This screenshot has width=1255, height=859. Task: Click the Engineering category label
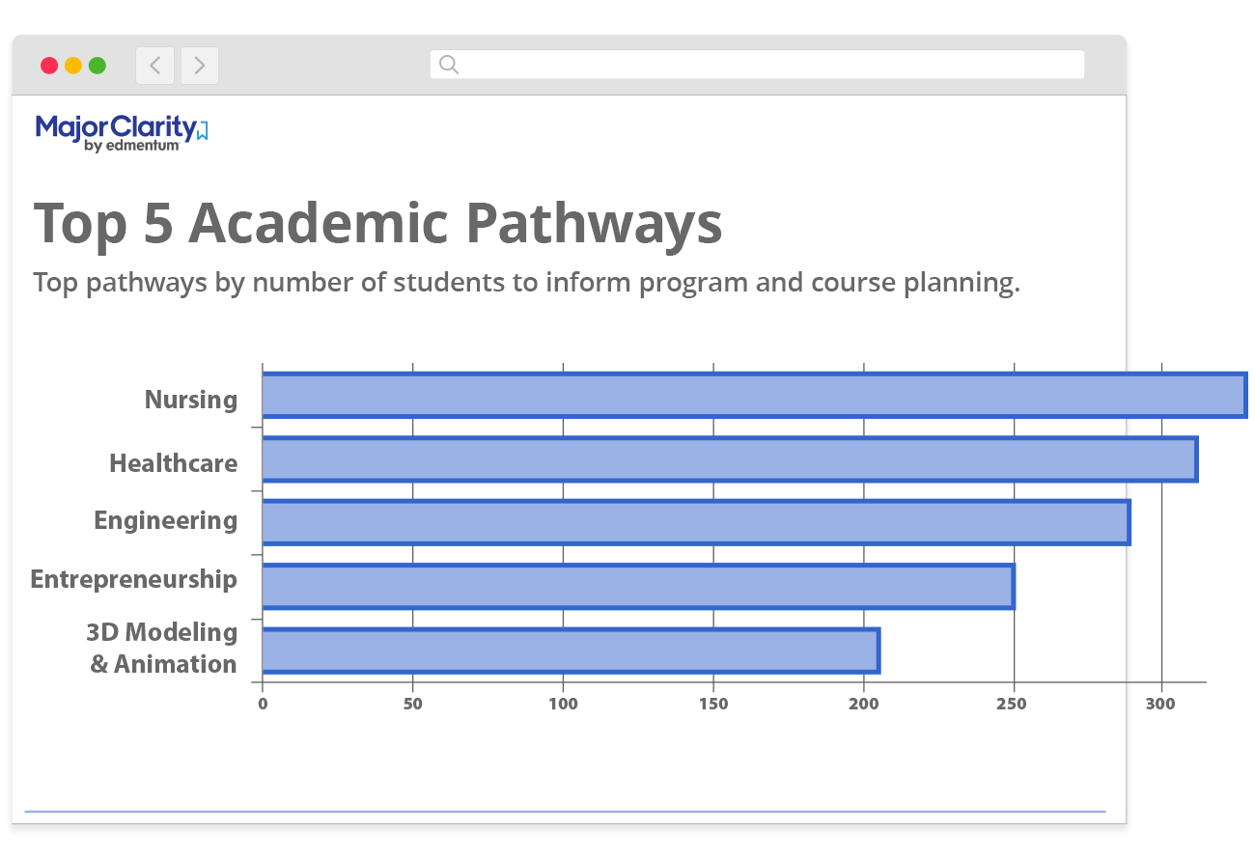[x=166, y=521]
